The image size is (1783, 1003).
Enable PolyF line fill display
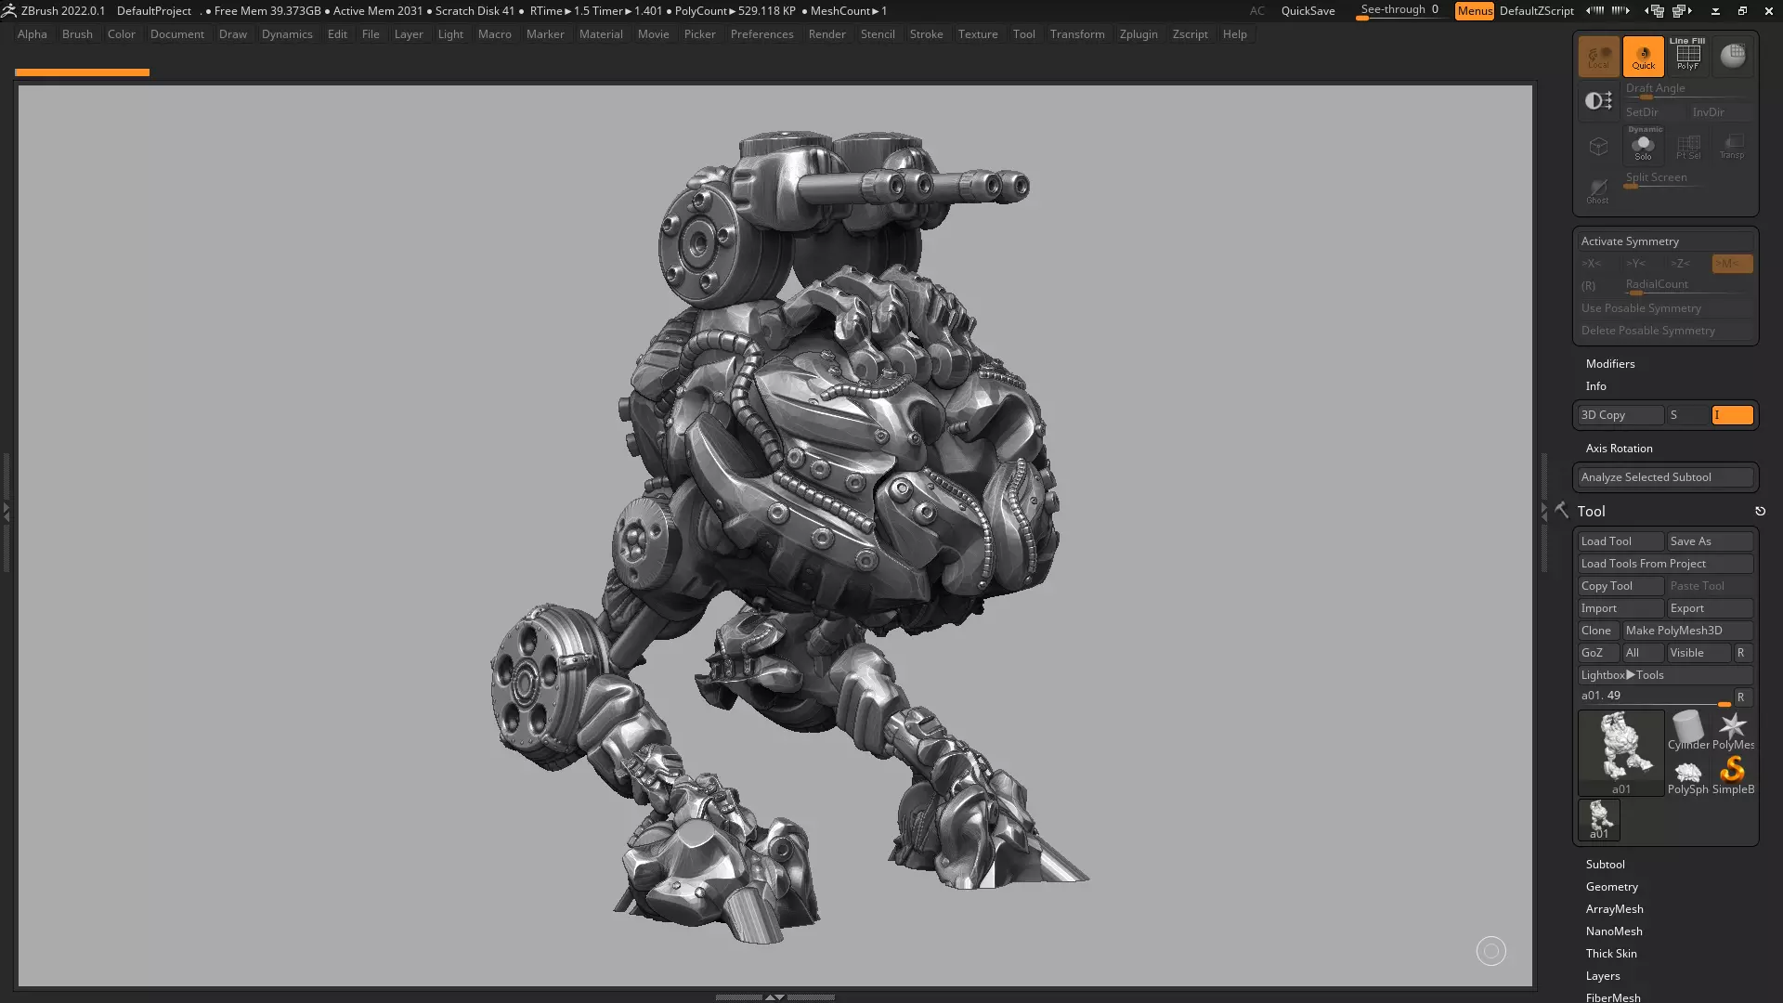1687,57
